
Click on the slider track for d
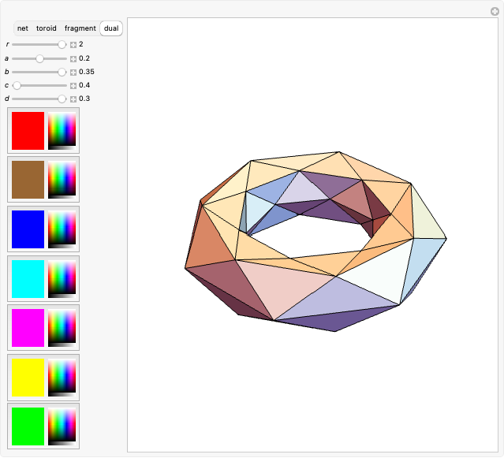[38, 99]
